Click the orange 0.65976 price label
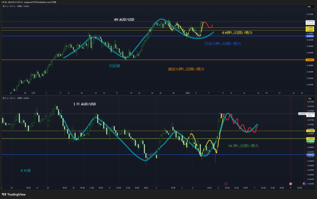Viewport: 317px width, 199px height. pos(310,60)
